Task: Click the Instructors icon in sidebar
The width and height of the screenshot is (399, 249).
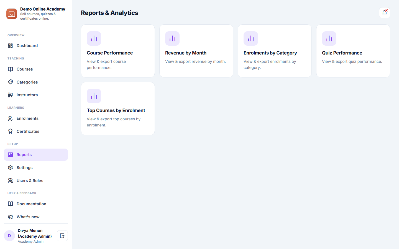Action: pyautogui.click(x=11, y=95)
